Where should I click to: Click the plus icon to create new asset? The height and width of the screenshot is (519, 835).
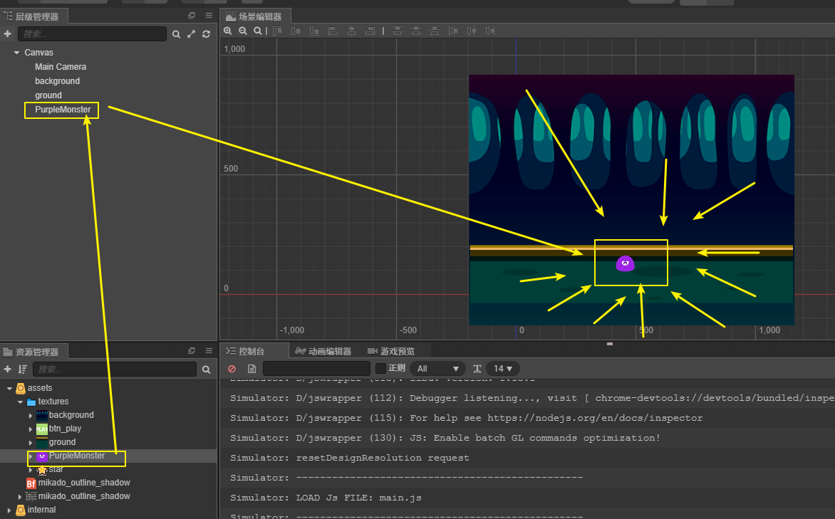click(x=8, y=369)
